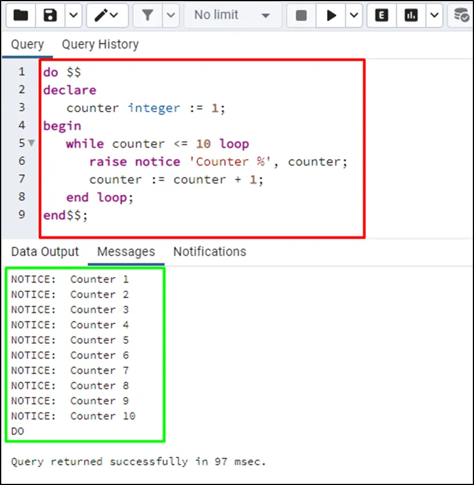Select the Messages tab
This screenshot has width=474, height=485.
126,252
